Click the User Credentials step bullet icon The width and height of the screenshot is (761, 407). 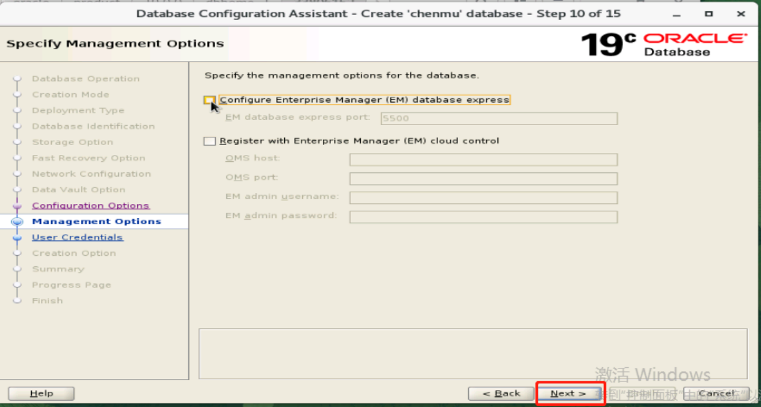click(x=17, y=237)
